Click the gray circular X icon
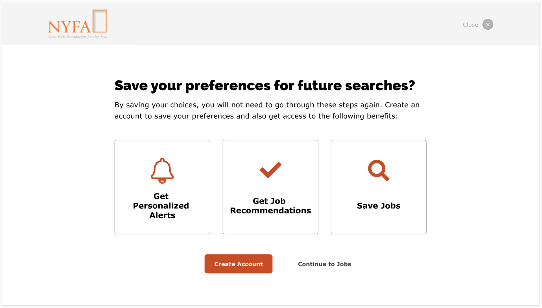The width and height of the screenshot is (542, 308). point(488,25)
